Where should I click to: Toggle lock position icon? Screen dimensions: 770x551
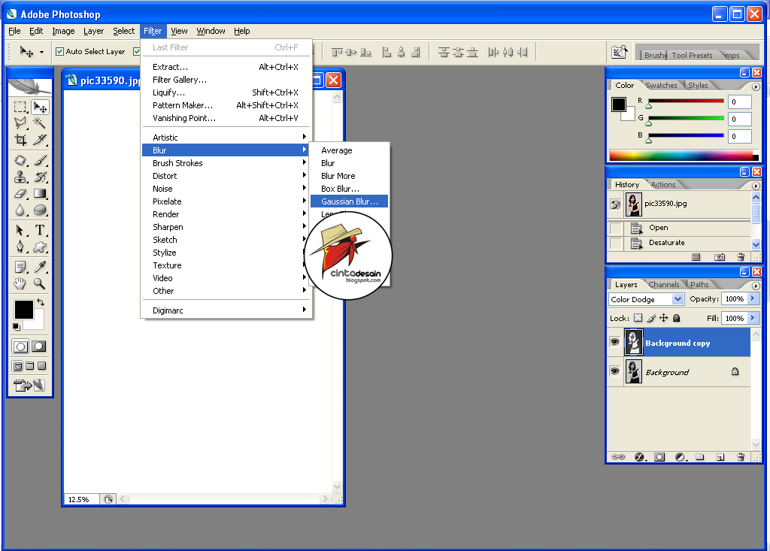[x=663, y=318]
